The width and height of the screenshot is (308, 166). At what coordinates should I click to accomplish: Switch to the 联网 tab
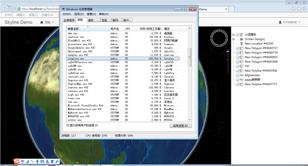(x=116, y=20)
